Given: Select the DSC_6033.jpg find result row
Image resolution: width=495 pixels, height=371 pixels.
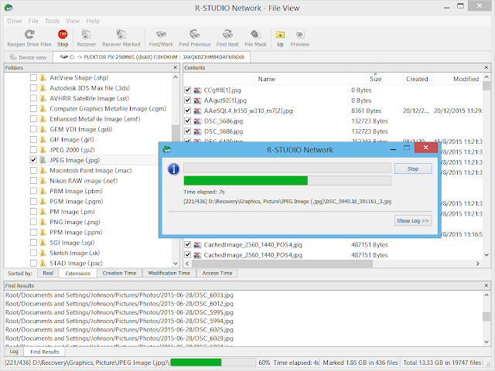Looking at the screenshot, I should point(119,295).
